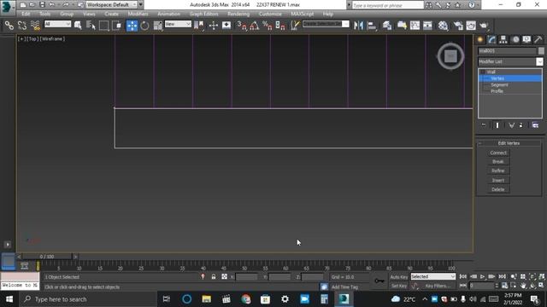547x307 pixels.
Task: Open the Tools menu
Action: point(44,14)
